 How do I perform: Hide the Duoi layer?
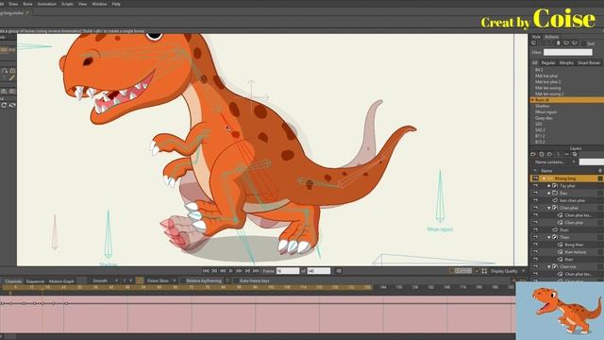coord(535,229)
